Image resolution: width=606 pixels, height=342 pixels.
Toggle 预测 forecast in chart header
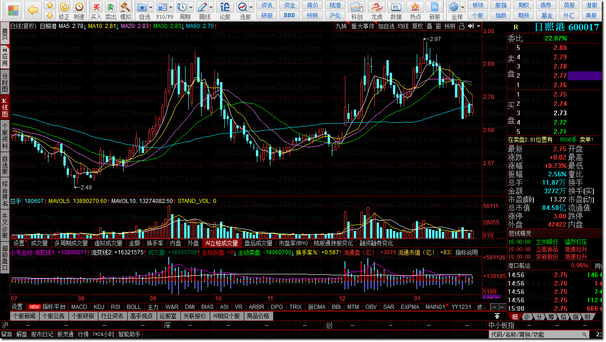(450, 26)
